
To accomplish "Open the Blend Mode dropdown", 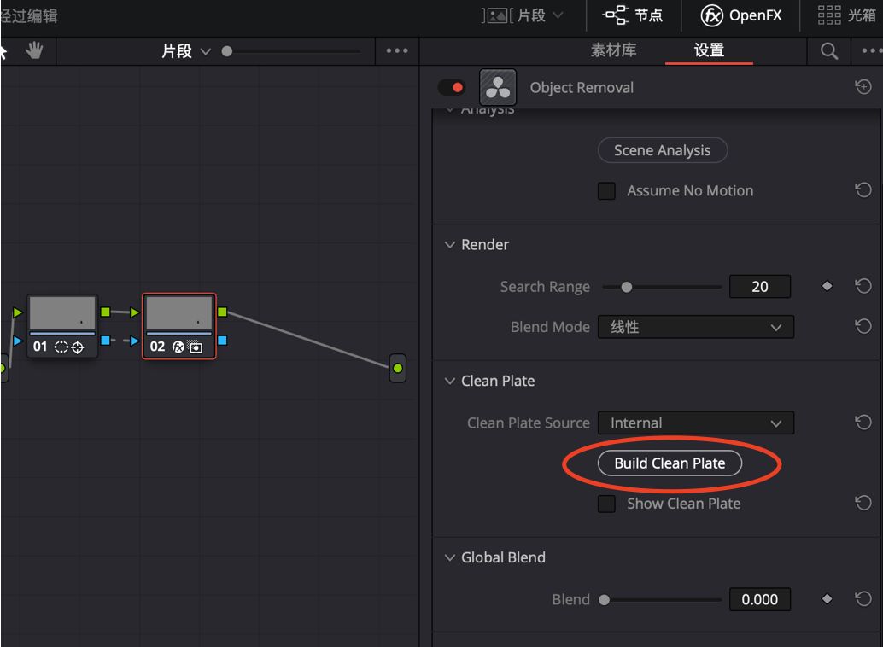I will (x=695, y=327).
